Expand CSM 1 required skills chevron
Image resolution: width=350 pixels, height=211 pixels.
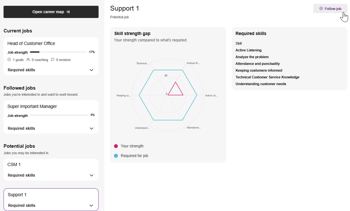pyautogui.click(x=92, y=175)
